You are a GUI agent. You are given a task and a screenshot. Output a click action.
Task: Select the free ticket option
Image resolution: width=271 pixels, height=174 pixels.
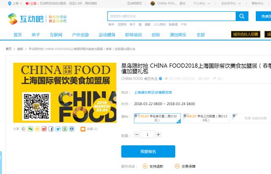(252, 118)
